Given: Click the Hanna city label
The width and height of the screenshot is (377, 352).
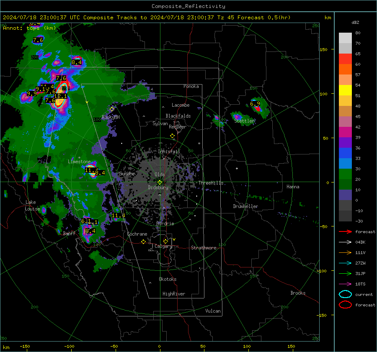Looking at the screenshot, I should click(293, 187).
